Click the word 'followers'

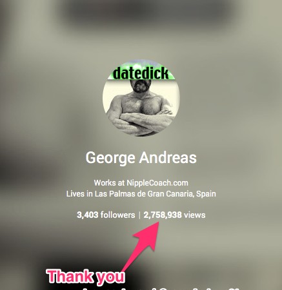(118, 215)
